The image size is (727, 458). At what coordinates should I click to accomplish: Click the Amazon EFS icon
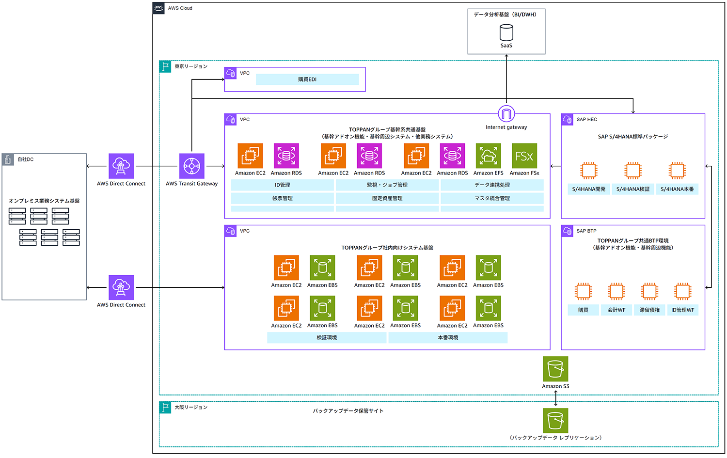pos(488,156)
